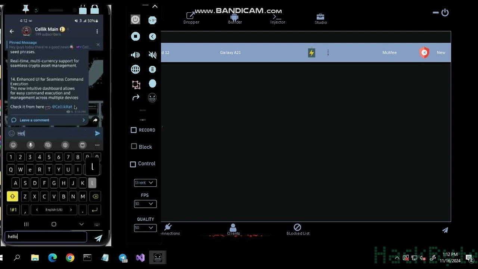Open the QUALITY dropdown
Screen dimensions: 478x269
pos(145,228)
